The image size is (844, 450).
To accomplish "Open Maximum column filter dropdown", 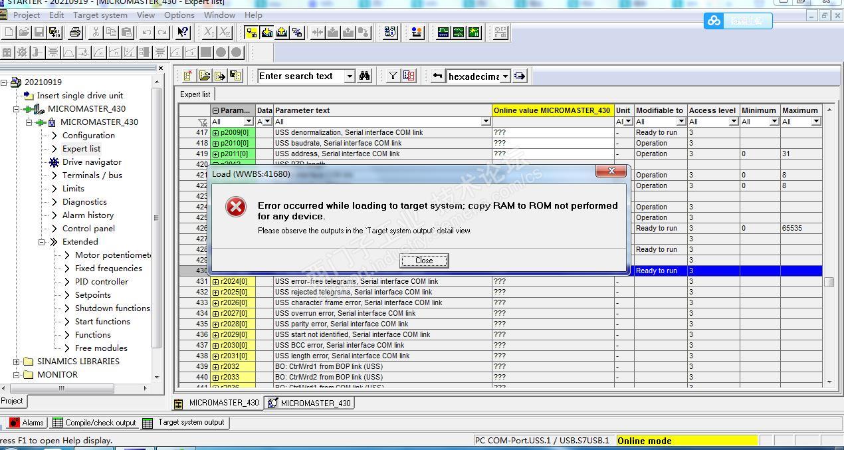I will coord(815,122).
